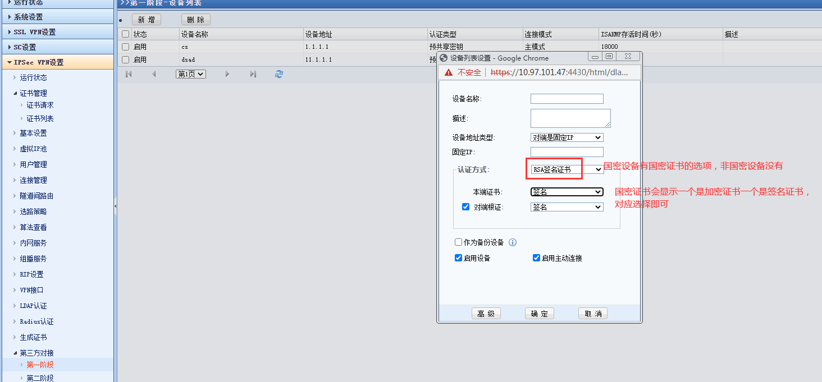
Task: Uncheck the 启用主动连接 checkbox
Action: 536,258
